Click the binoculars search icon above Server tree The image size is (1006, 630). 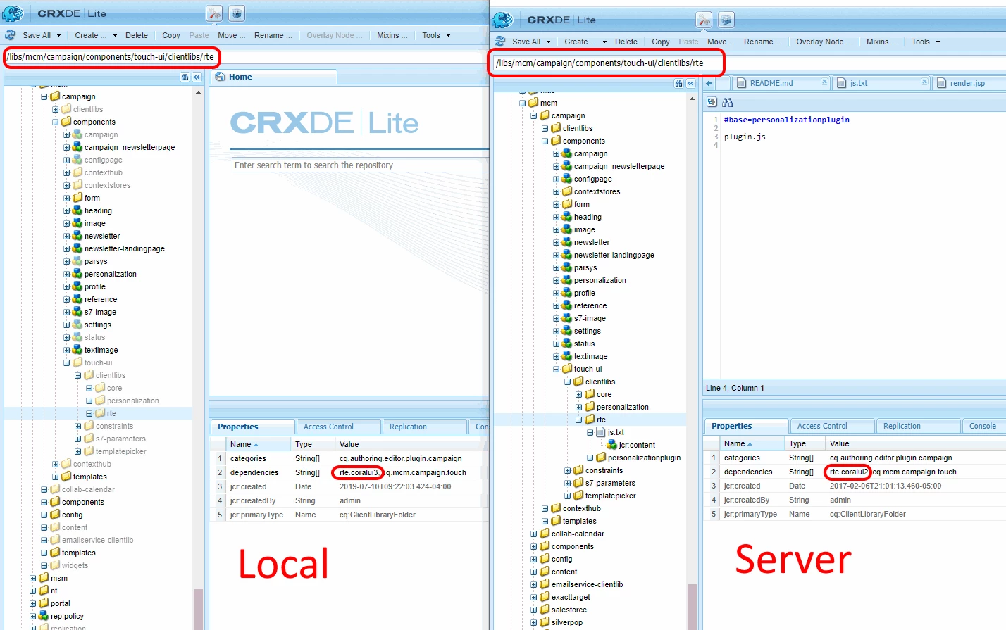pos(679,83)
